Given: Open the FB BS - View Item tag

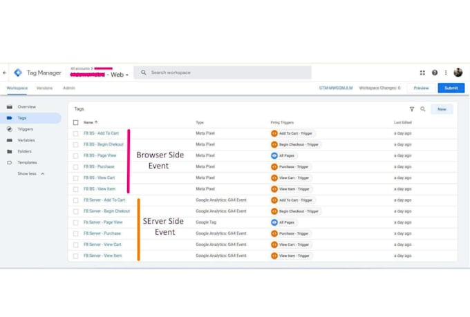Looking at the screenshot, I should pyautogui.click(x=100, y=189).
